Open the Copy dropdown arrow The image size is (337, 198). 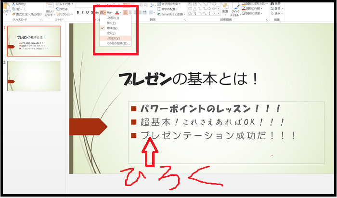pyautogui.click(x=25, y=9)
